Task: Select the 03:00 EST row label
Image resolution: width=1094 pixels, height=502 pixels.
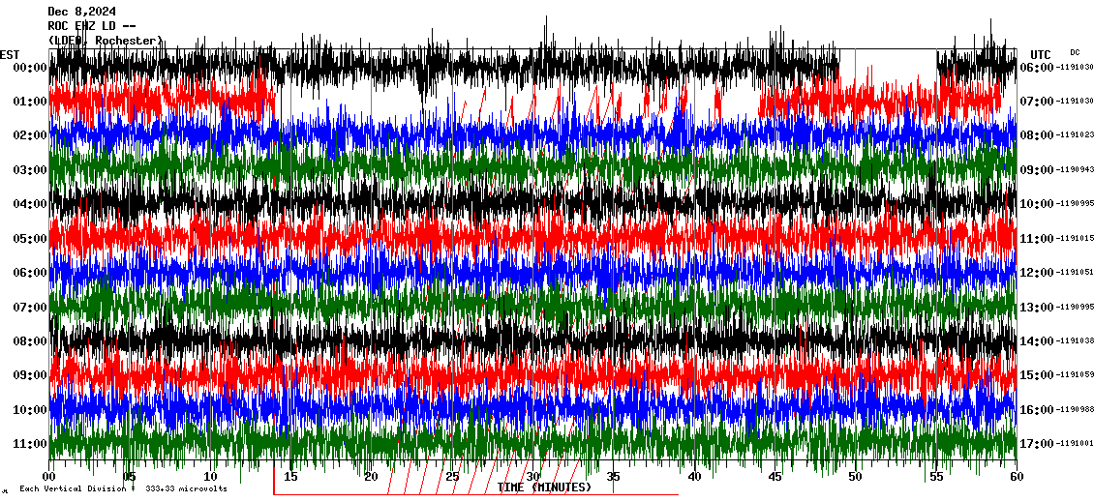Action: [x=30, y=170]
